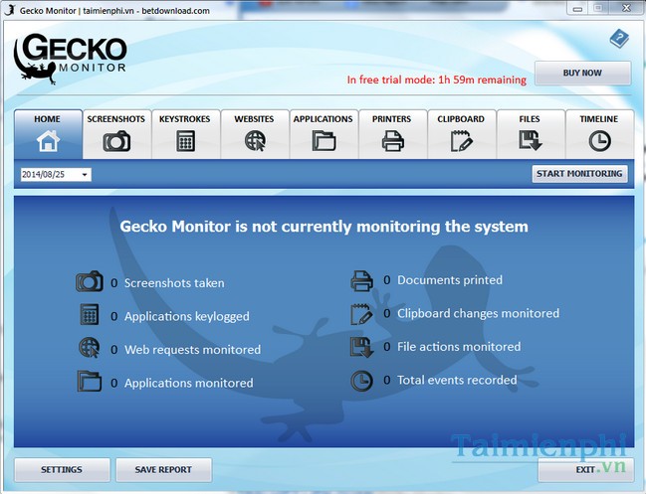
Task: Click 'File actions monitored' label
Action: point(459,347)
